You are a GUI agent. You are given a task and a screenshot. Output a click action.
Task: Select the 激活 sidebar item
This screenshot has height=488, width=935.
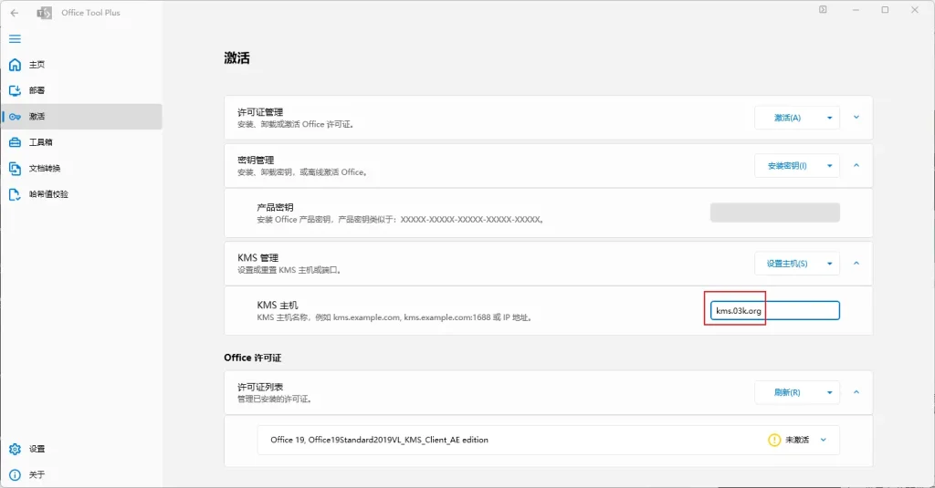coord(81,116)
